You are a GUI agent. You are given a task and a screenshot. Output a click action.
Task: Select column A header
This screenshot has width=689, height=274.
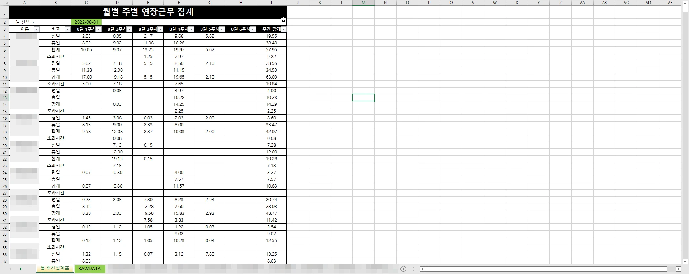coord(24,3)
